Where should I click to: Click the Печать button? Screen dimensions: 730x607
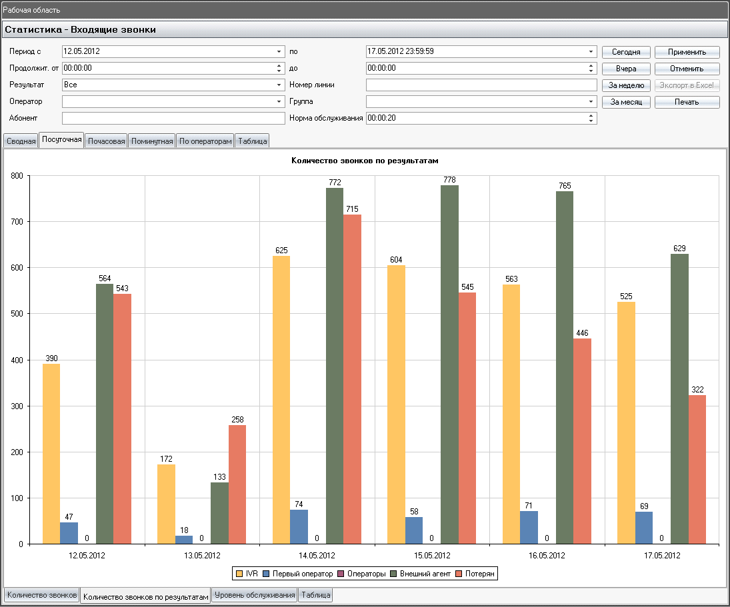(687, 102)
